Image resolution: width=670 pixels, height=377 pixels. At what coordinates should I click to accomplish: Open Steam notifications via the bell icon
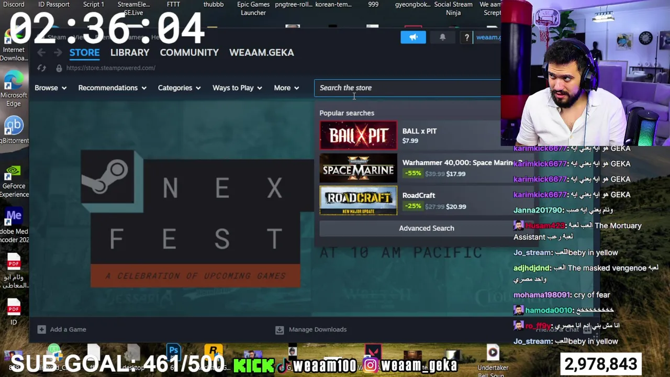tap(442, 37)
